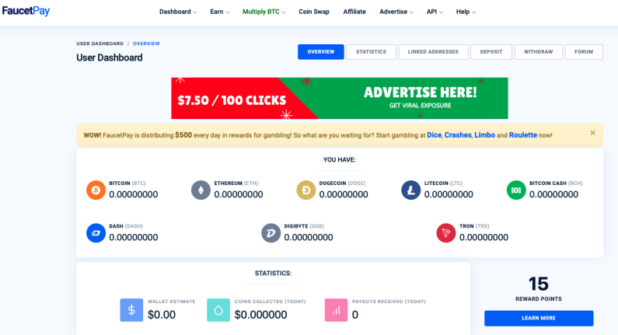Select the Tron red icon
This screenshot has height=335, width=618.
click(446, 233)
